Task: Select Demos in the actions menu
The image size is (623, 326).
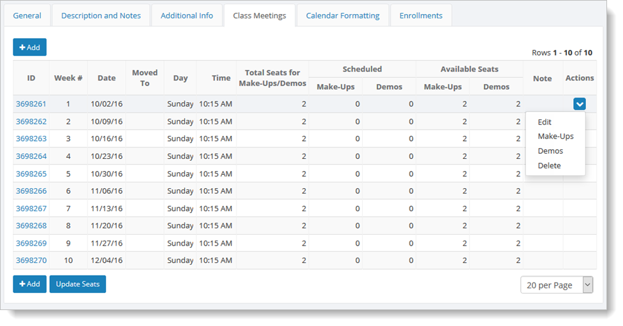Action: (550, 151)
